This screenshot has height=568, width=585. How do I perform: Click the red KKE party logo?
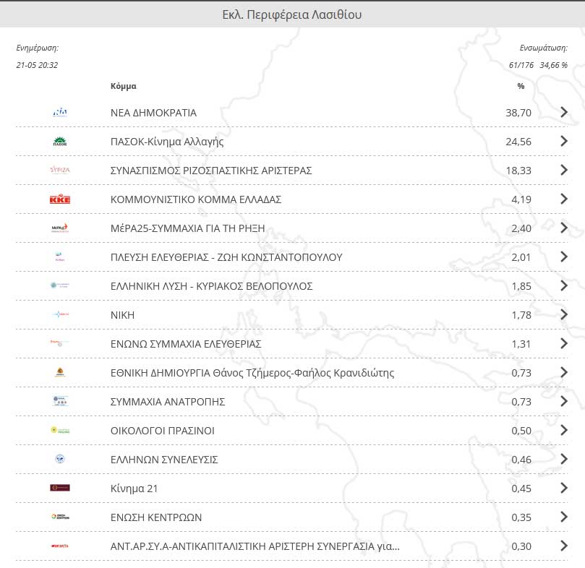pos(60,199)
